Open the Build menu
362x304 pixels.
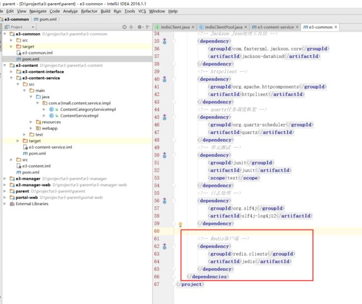(x=105, y=11)
